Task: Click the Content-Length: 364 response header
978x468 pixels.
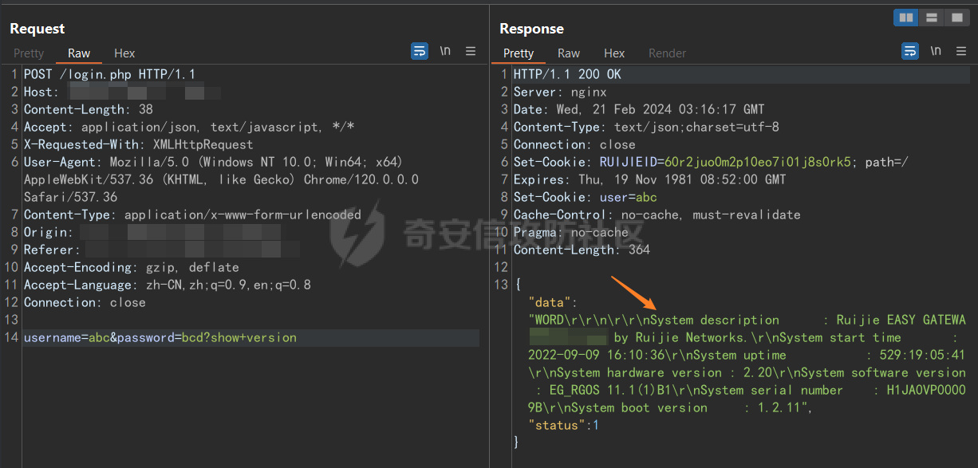Action: [582, 250]
